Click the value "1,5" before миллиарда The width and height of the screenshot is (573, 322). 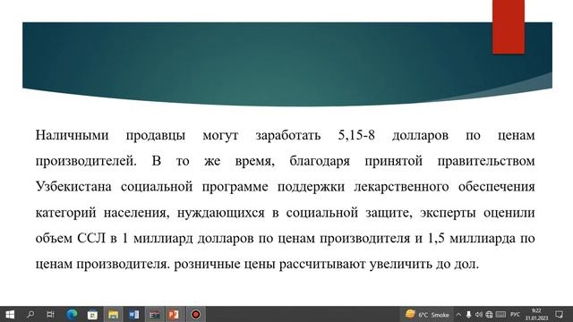point(436,239)
